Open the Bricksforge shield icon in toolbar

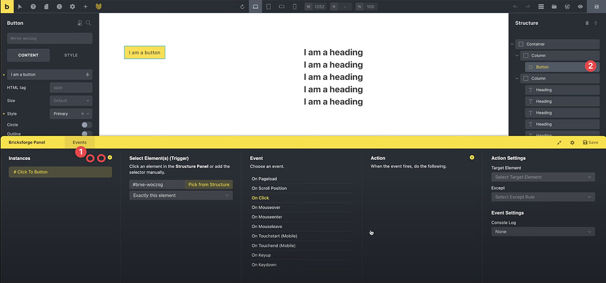pos(99,7)
